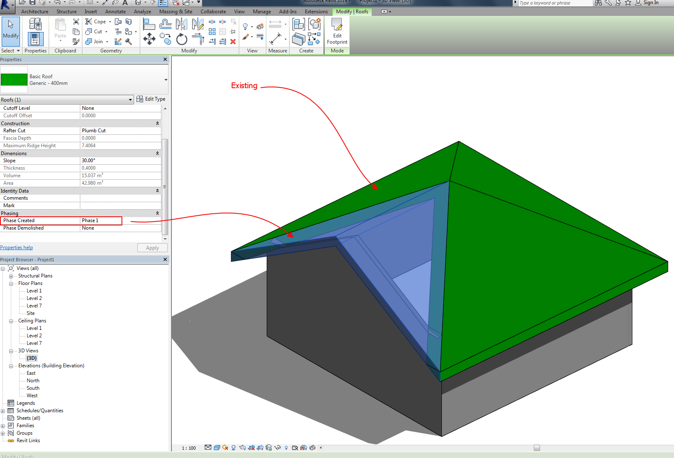Screen dimensions: 674x458
Task: Delete the element with the red X tool
Action: point(233,42)
